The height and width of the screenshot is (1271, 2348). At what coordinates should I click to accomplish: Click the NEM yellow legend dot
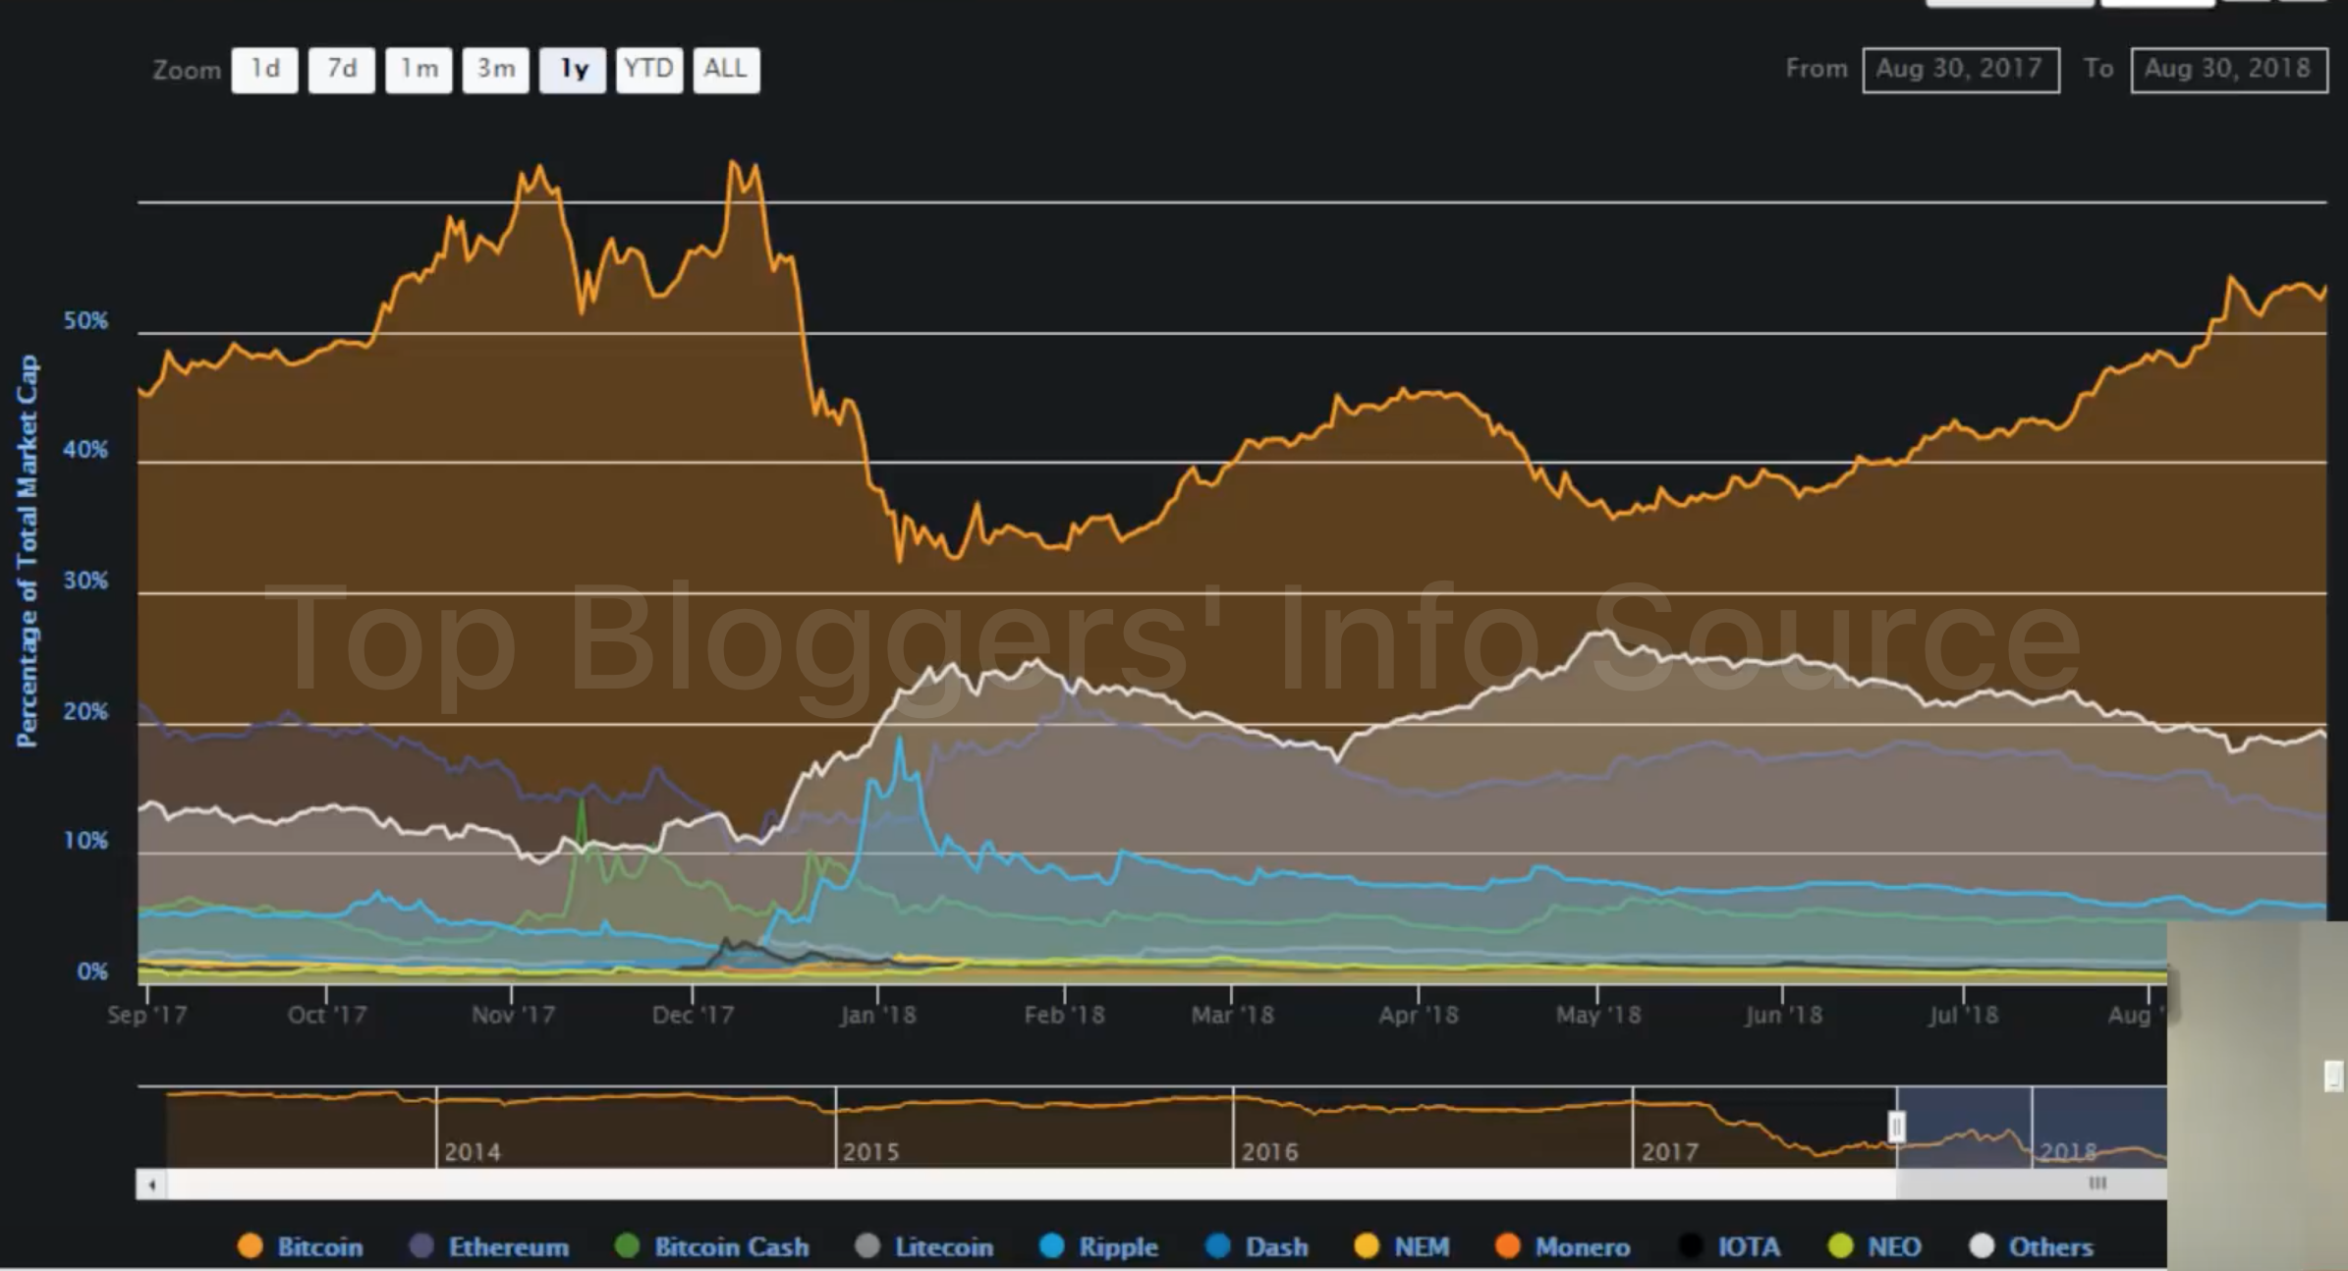(1367, 1246)
